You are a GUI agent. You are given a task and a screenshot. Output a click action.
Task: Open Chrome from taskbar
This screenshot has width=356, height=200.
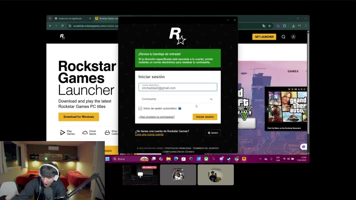point(236,159)
